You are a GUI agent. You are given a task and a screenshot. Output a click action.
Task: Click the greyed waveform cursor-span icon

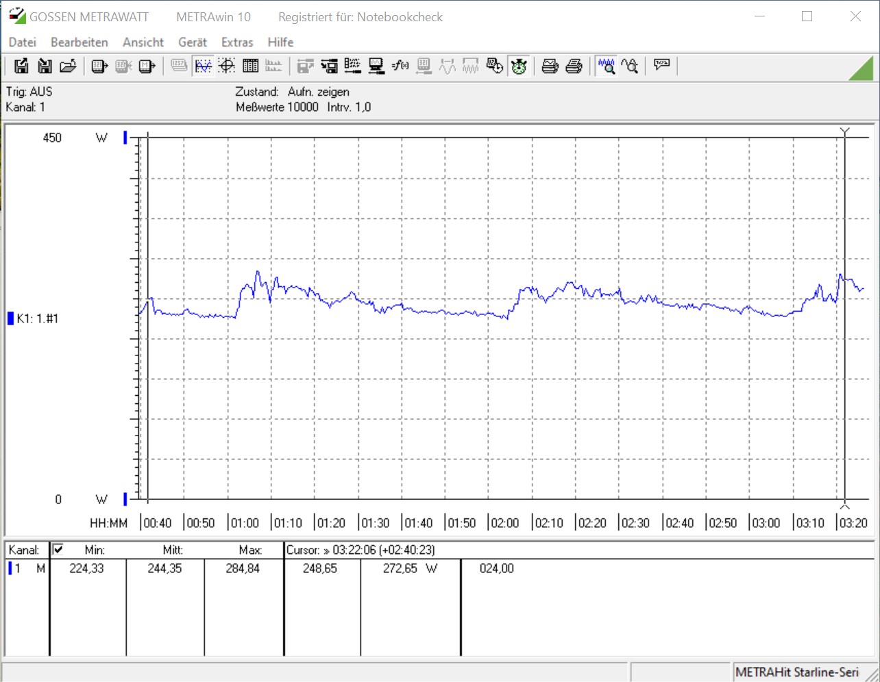(x=448, y=66)
